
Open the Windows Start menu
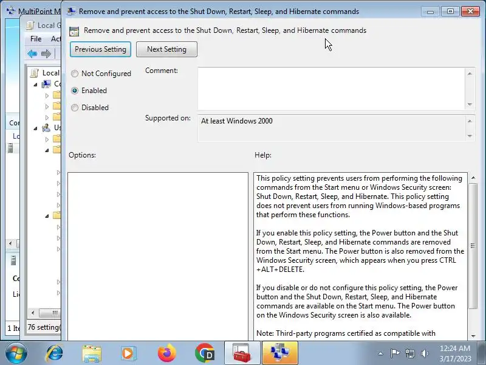click(16, 353)
